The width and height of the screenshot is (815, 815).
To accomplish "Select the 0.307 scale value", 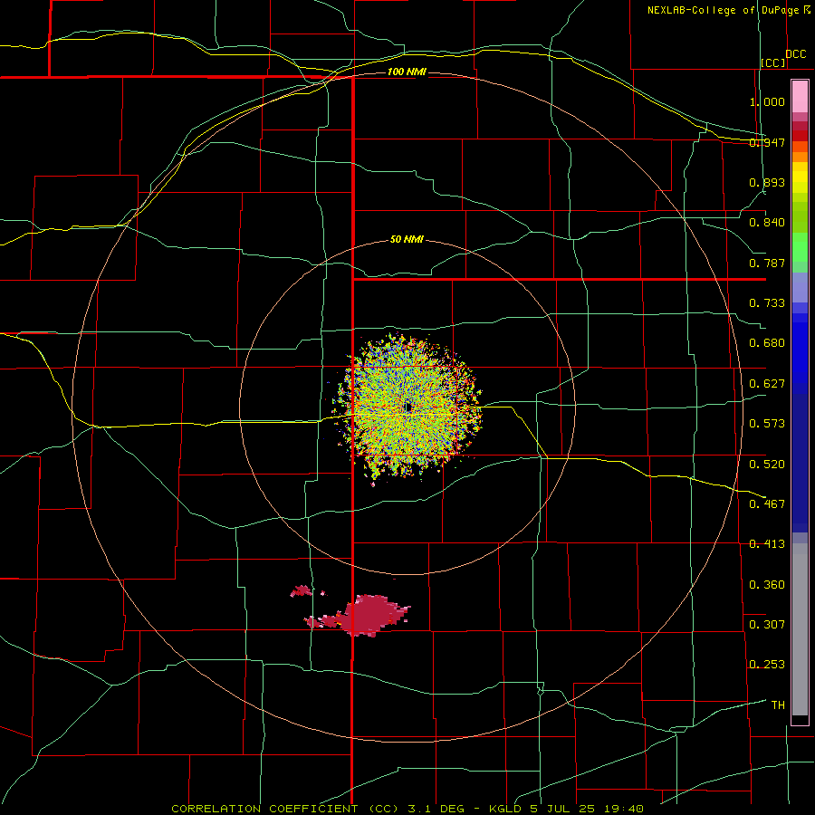I will coord(767,624).
